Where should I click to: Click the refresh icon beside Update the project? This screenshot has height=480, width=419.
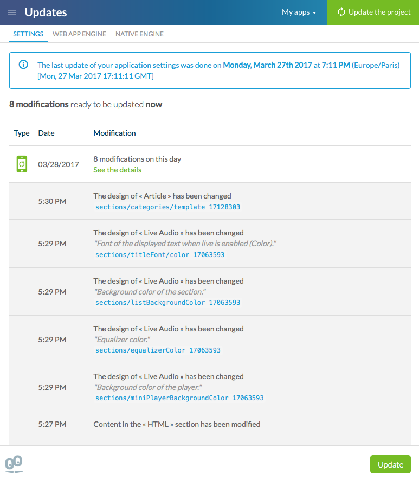click(x=341, y=12)
